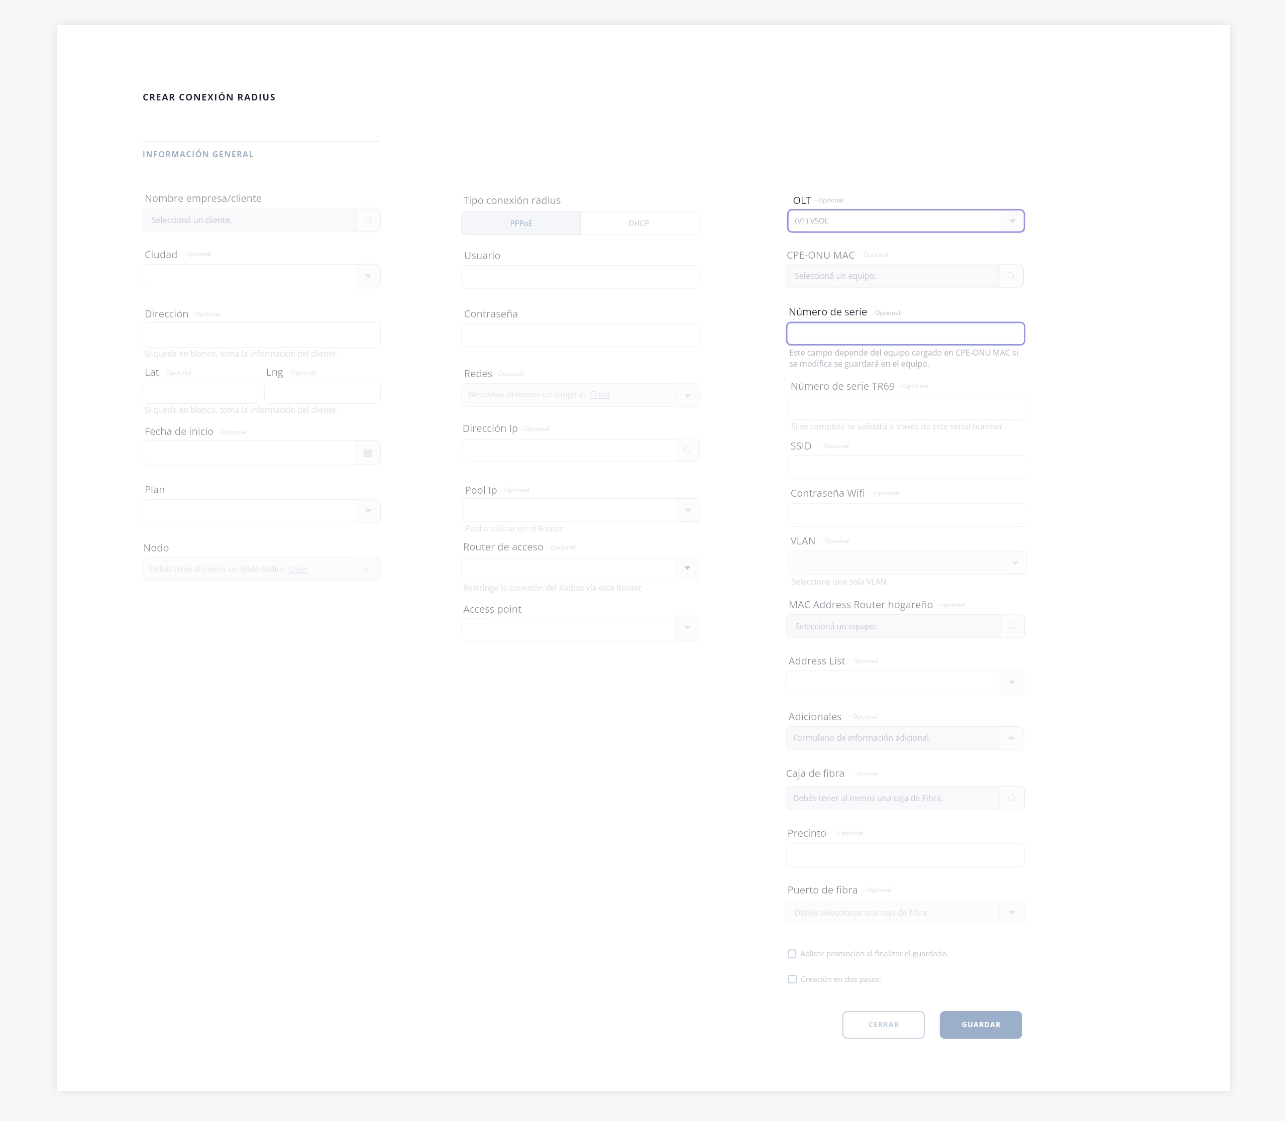This screenshot has height=1121, width=1286.
Task: Click search icon in Caja de fibra field
Action: (1011, 798)
